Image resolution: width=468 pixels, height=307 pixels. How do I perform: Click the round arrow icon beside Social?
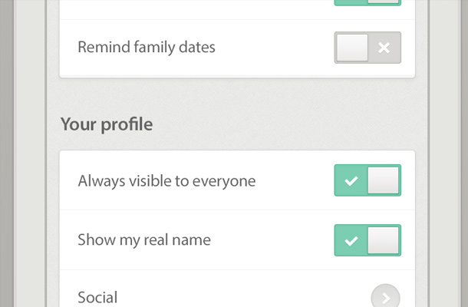click(385, 296)
